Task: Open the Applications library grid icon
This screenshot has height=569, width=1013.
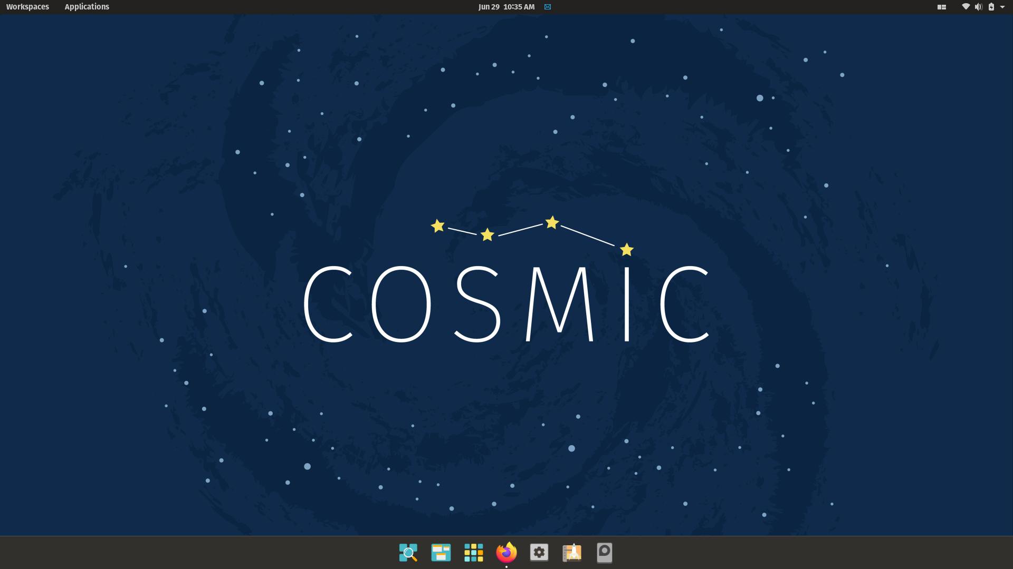Action: (473, 553)
